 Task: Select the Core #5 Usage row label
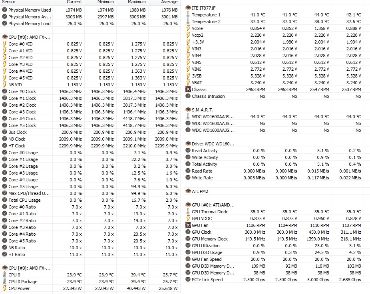point(23,187)
